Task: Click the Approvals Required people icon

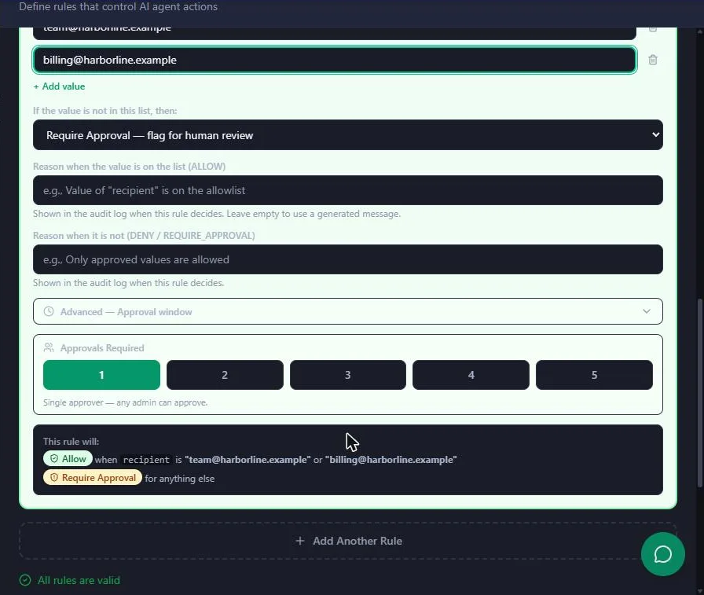Action: click(x=49, y=347)
